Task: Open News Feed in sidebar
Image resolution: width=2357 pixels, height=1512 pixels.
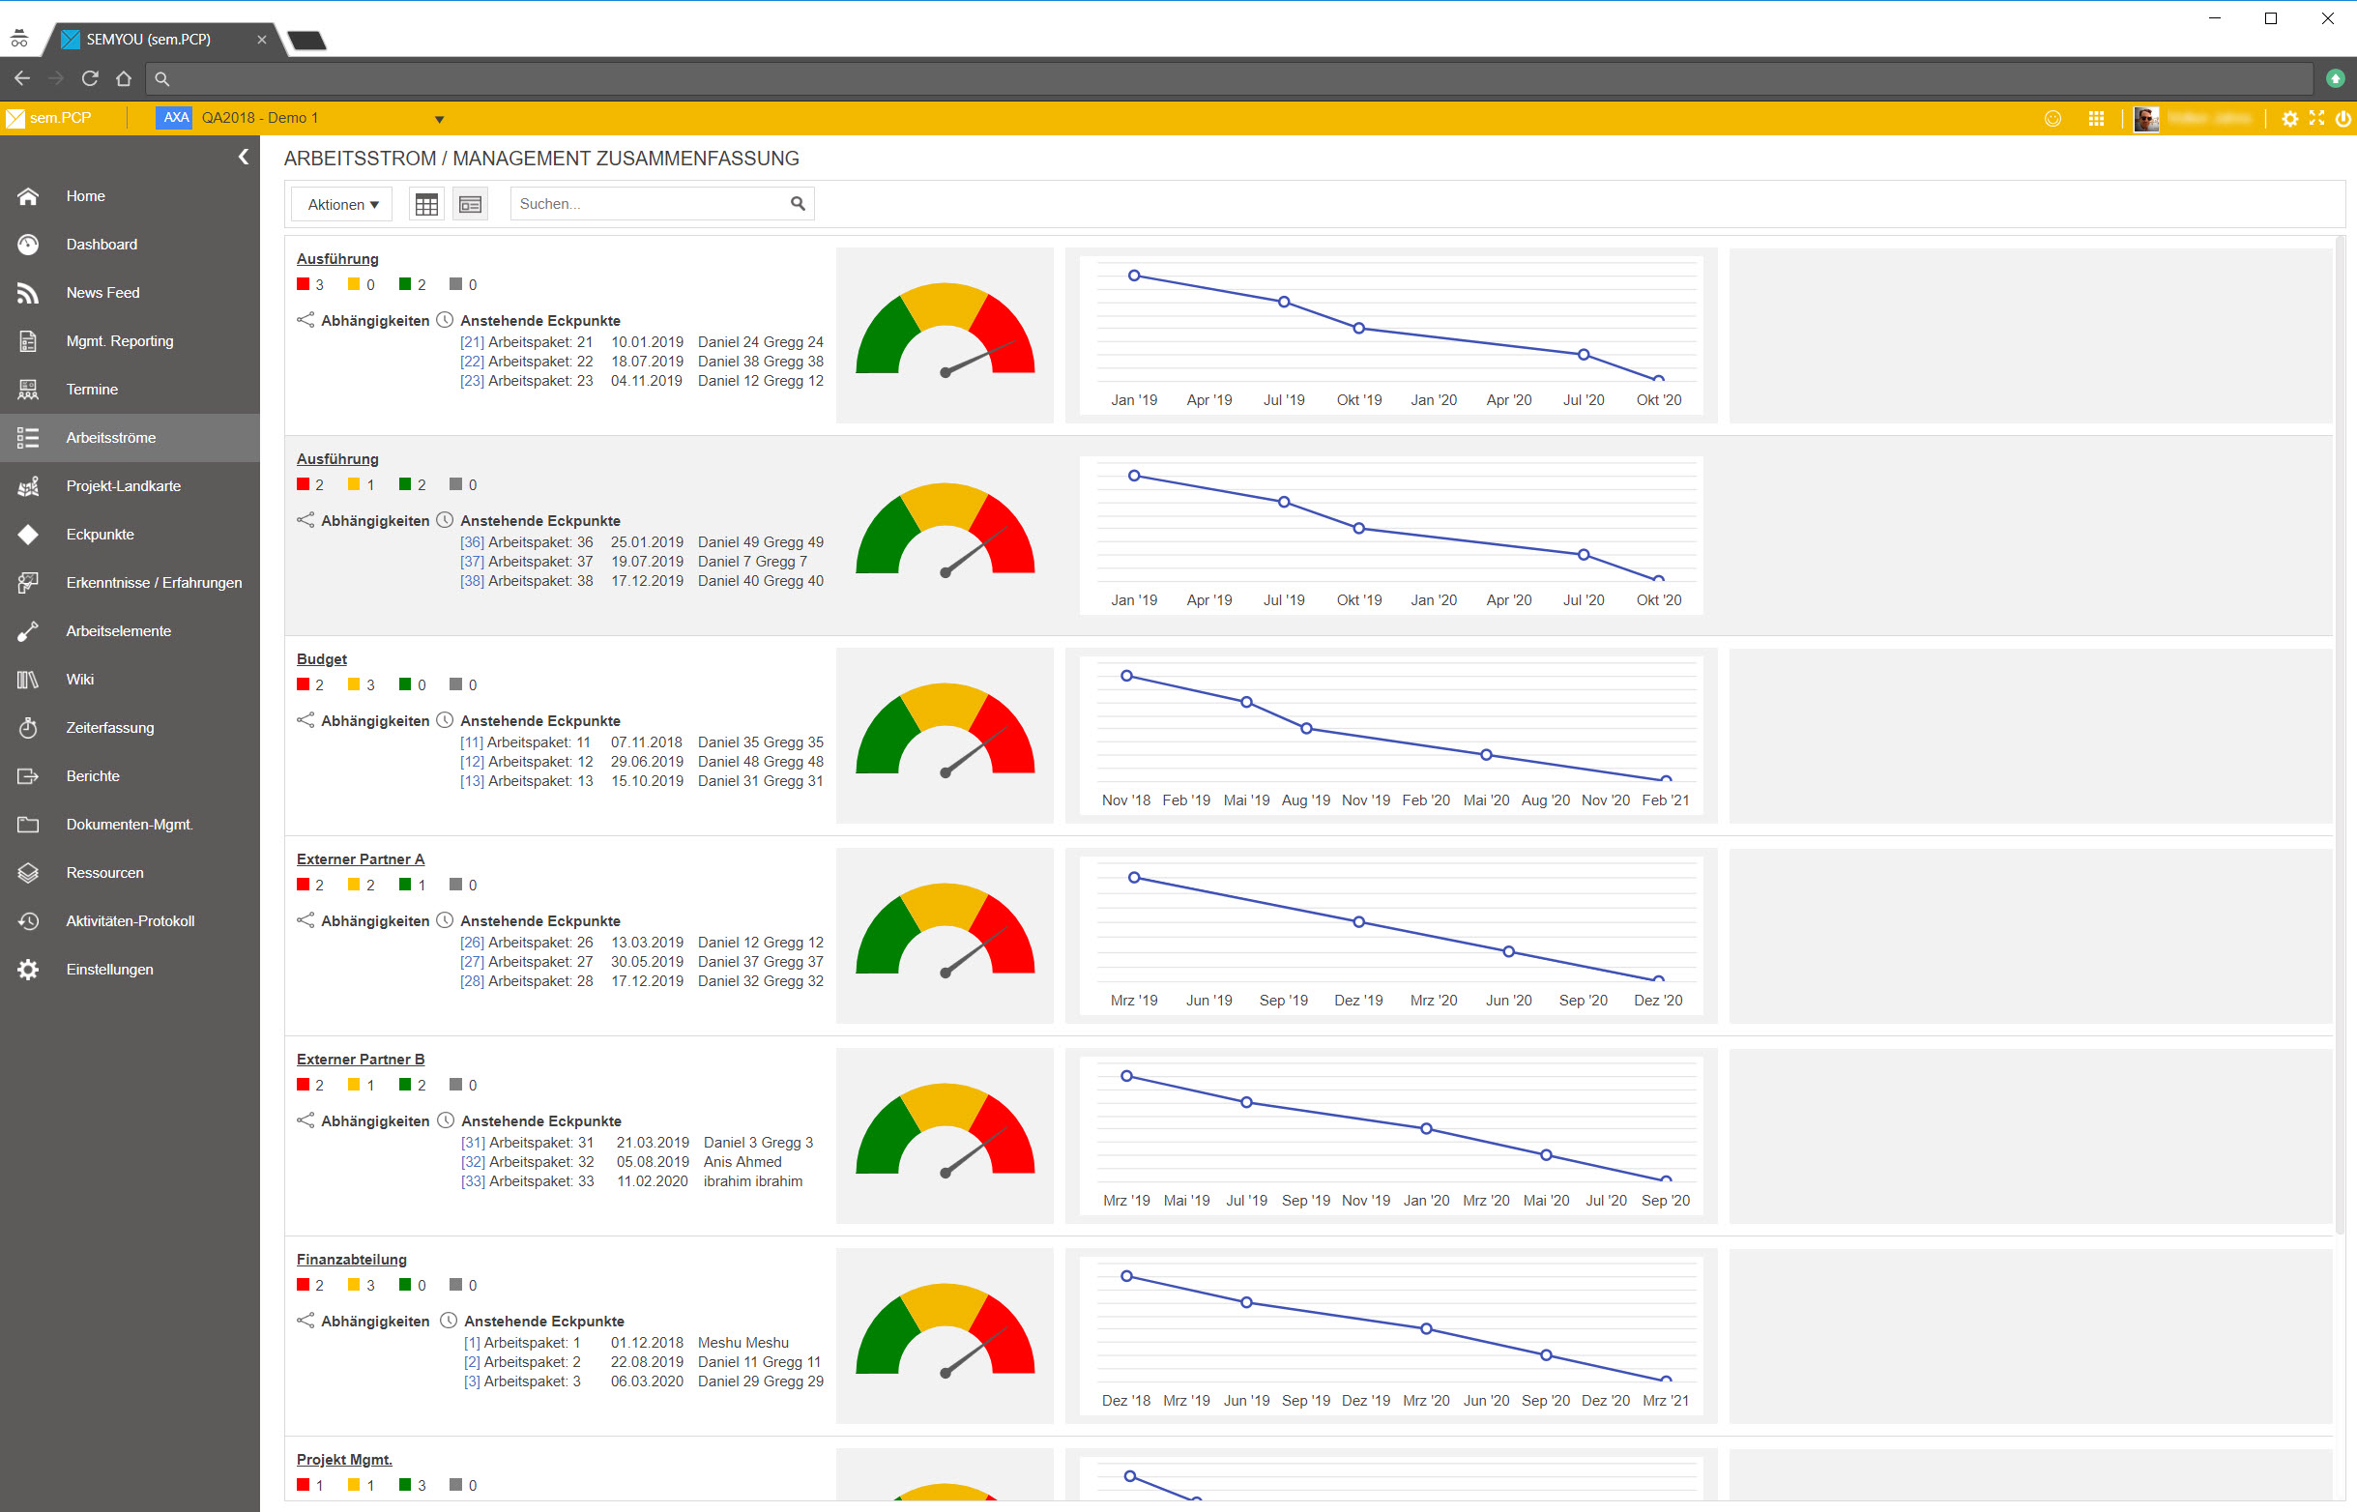Action: click(x=130, y=293)
